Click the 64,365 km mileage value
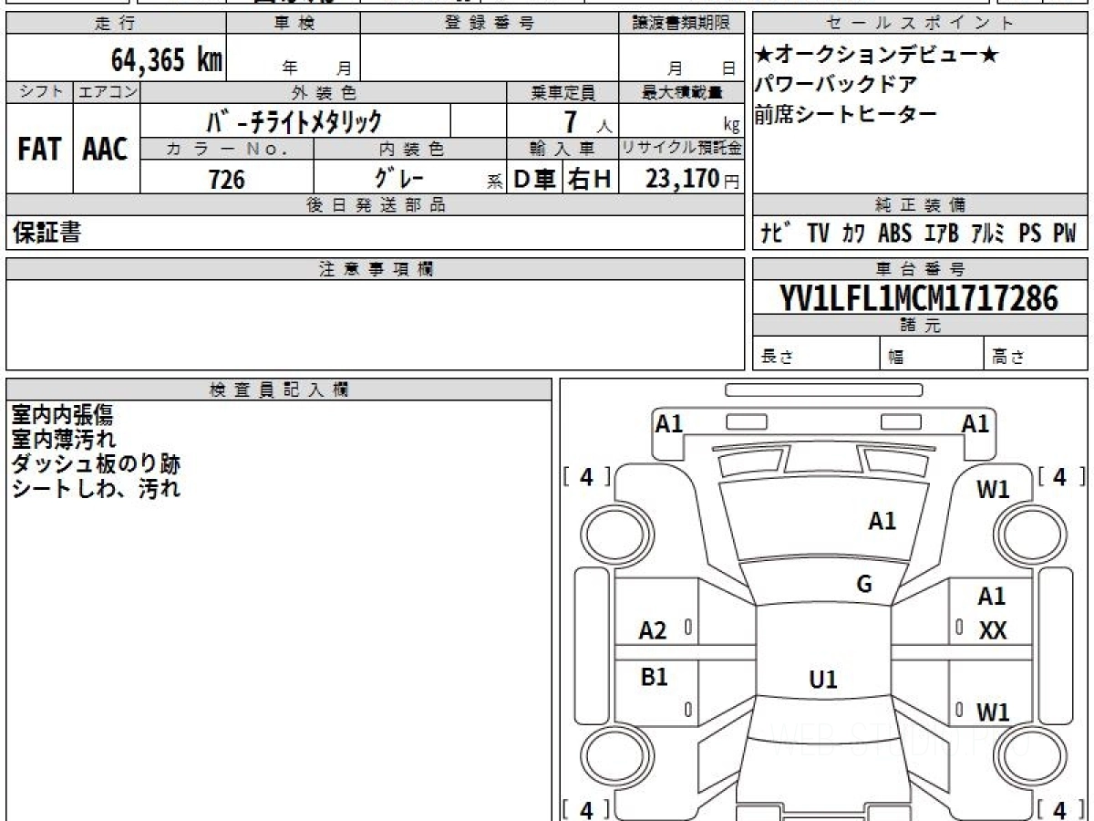 [167, 60]
